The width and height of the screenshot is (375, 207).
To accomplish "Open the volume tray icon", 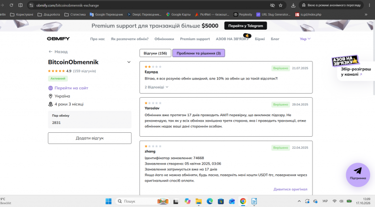I will [341, 201].
